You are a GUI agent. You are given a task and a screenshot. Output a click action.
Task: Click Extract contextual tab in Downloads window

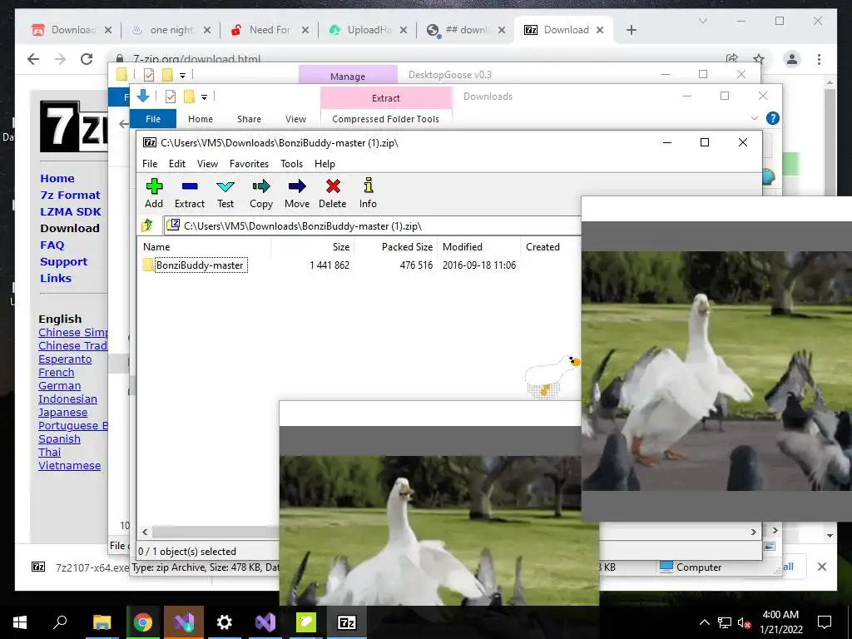(x=386, y=98)
